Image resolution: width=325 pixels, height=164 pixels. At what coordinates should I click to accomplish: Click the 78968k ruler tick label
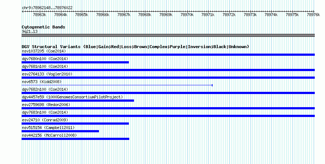(145, 15)
